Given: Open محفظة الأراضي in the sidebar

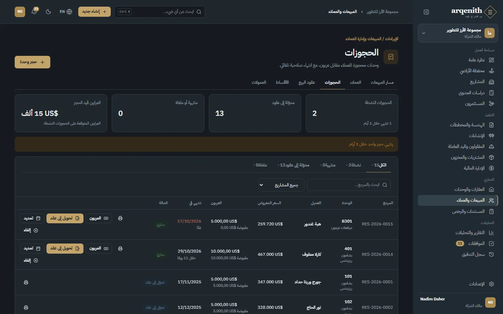Looking at the screenshot, I should (458, 71).
